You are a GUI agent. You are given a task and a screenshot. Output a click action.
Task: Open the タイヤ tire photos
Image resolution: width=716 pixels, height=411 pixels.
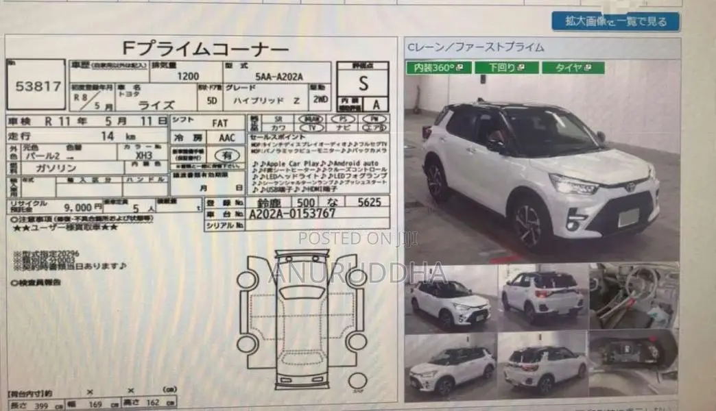[573, 68]
